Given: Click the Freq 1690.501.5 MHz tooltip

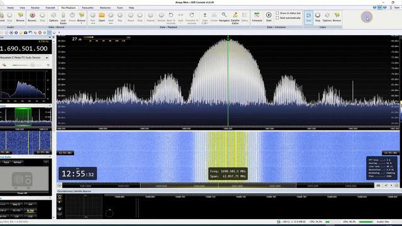Looking at the screenshot, I should click(x=228, y=174).
